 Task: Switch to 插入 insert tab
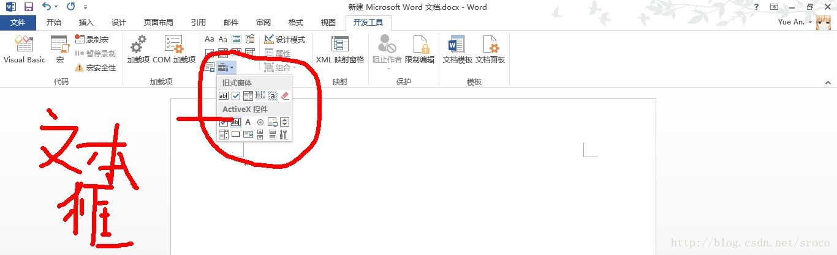(86, 23)
